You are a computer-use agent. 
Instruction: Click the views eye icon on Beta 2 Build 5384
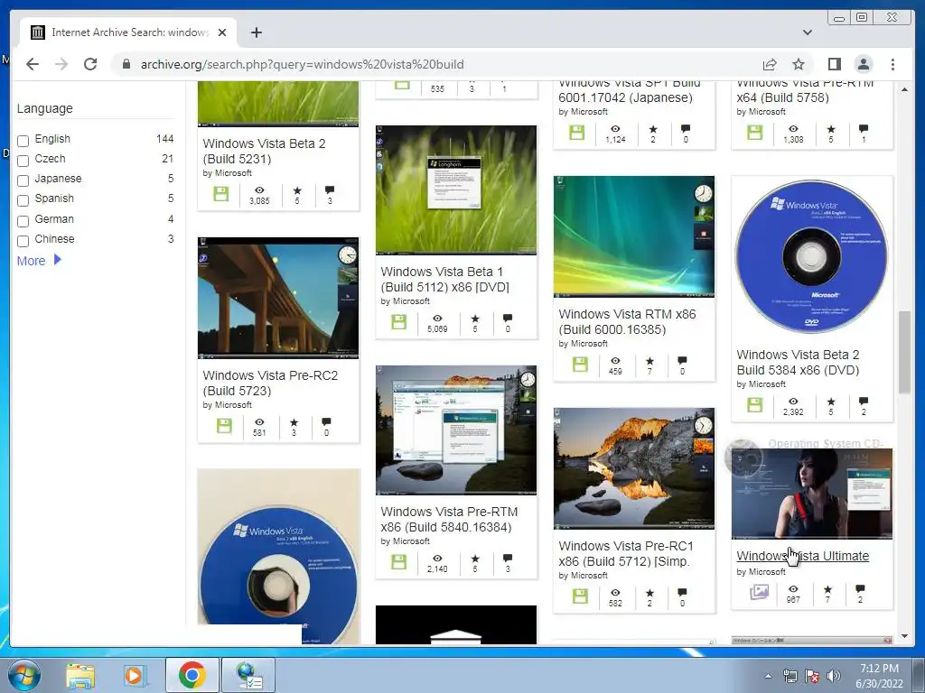[x=793, y=402]
